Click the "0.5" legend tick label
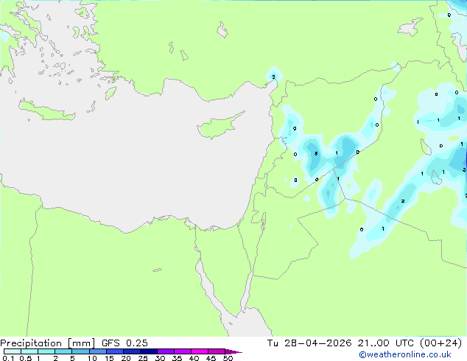Viewport: 467px width, 361px height. (26, 358)
